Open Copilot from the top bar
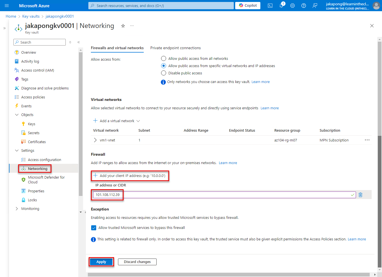 248,6
